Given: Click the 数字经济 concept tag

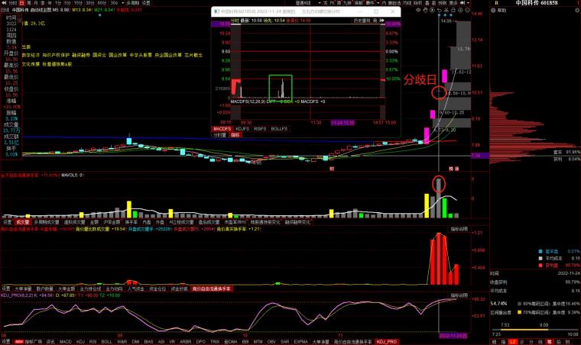Looking at the screenshot, I should 31,55.
